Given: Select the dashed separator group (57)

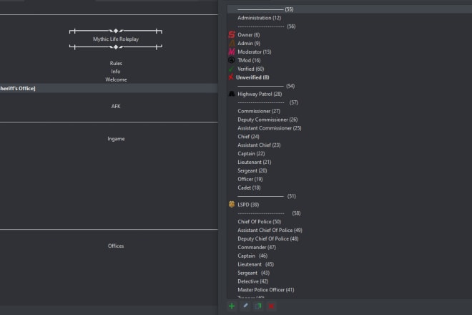Looking at the screenshot, I should click(268, 102).
